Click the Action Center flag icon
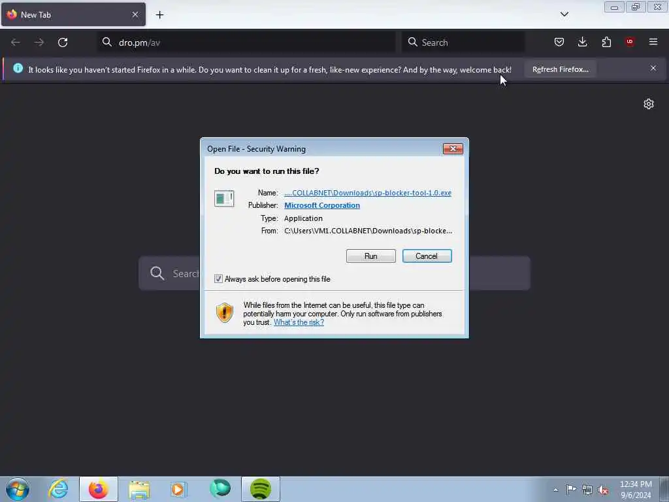Image resolution: width=669 pixels, height=502 pixels. pyautogui.click(x=571, y=489)
